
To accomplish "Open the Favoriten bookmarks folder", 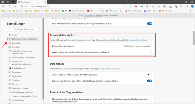I will [x=6, y=11].
